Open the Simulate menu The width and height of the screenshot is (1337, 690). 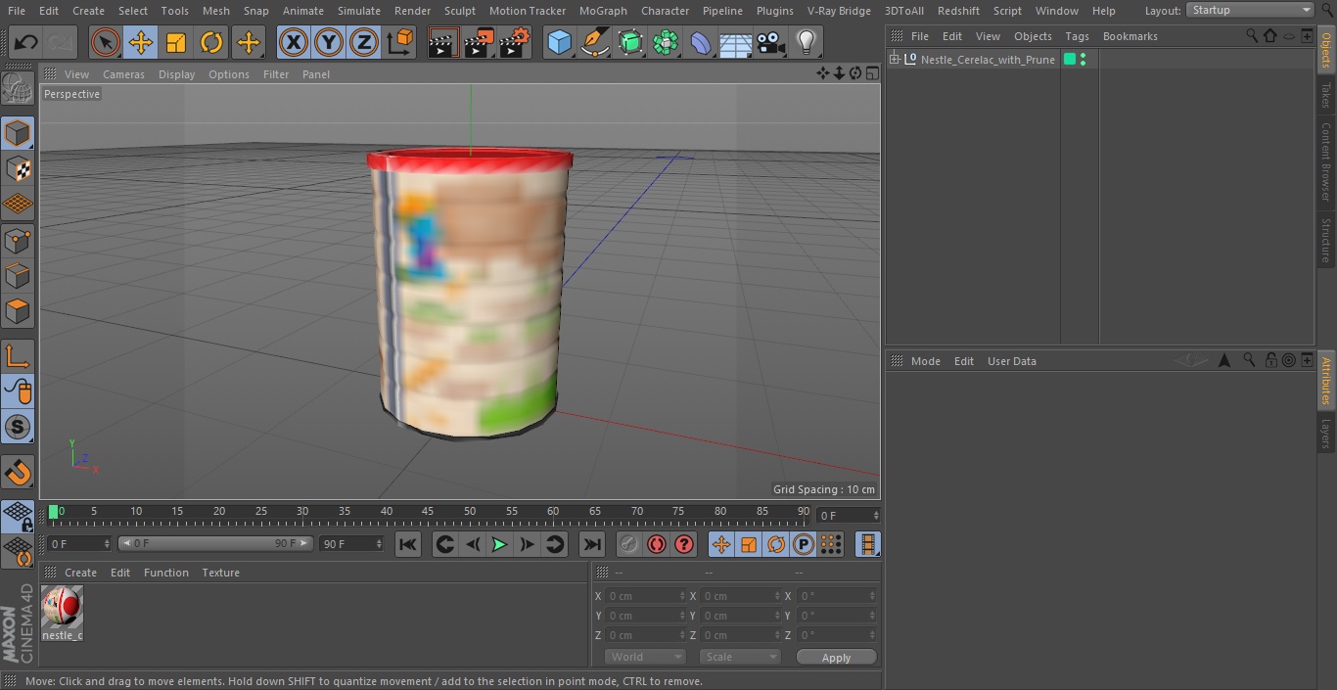[x=359, y=11]
